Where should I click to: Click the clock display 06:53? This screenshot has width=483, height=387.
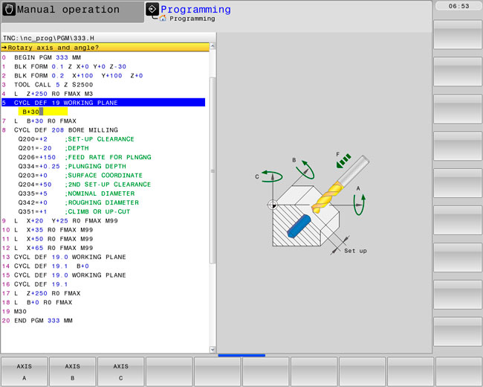[458, 6]
